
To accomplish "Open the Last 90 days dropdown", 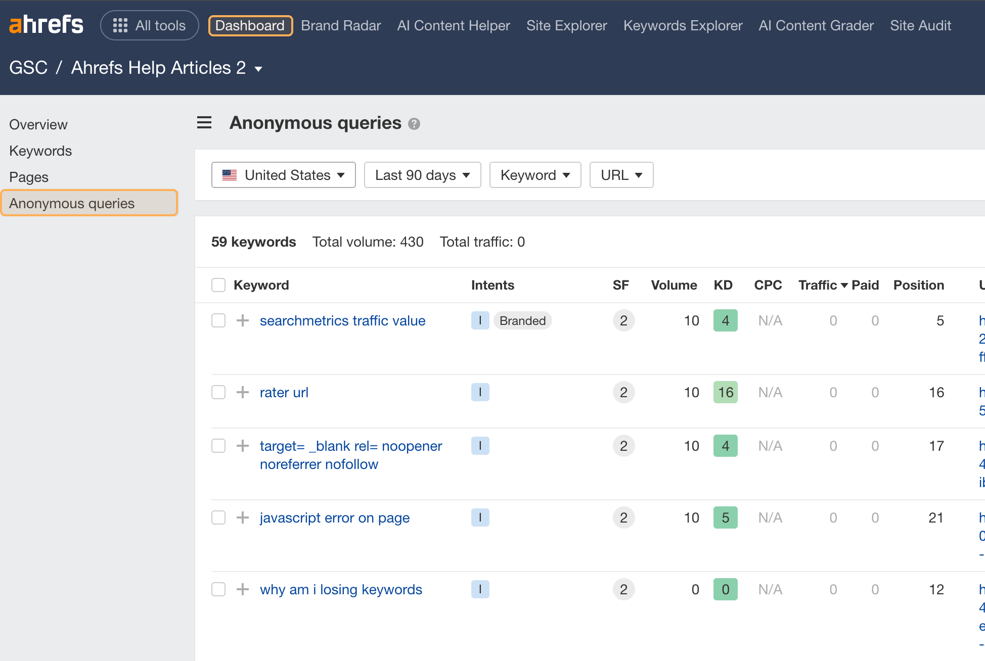I will (x=422, y=175).
